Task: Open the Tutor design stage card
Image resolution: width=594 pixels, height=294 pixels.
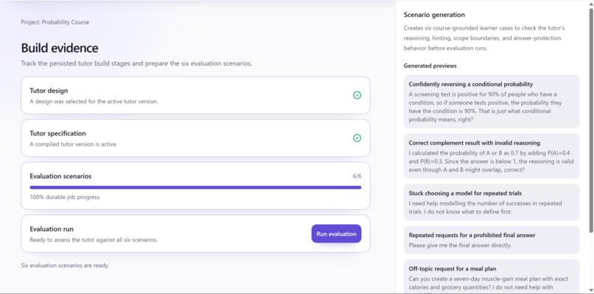Action: 195,95
